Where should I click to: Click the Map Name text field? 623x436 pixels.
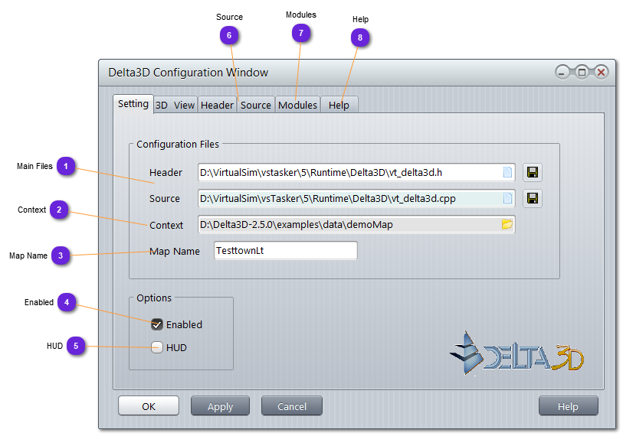click(x=285, y=251)
